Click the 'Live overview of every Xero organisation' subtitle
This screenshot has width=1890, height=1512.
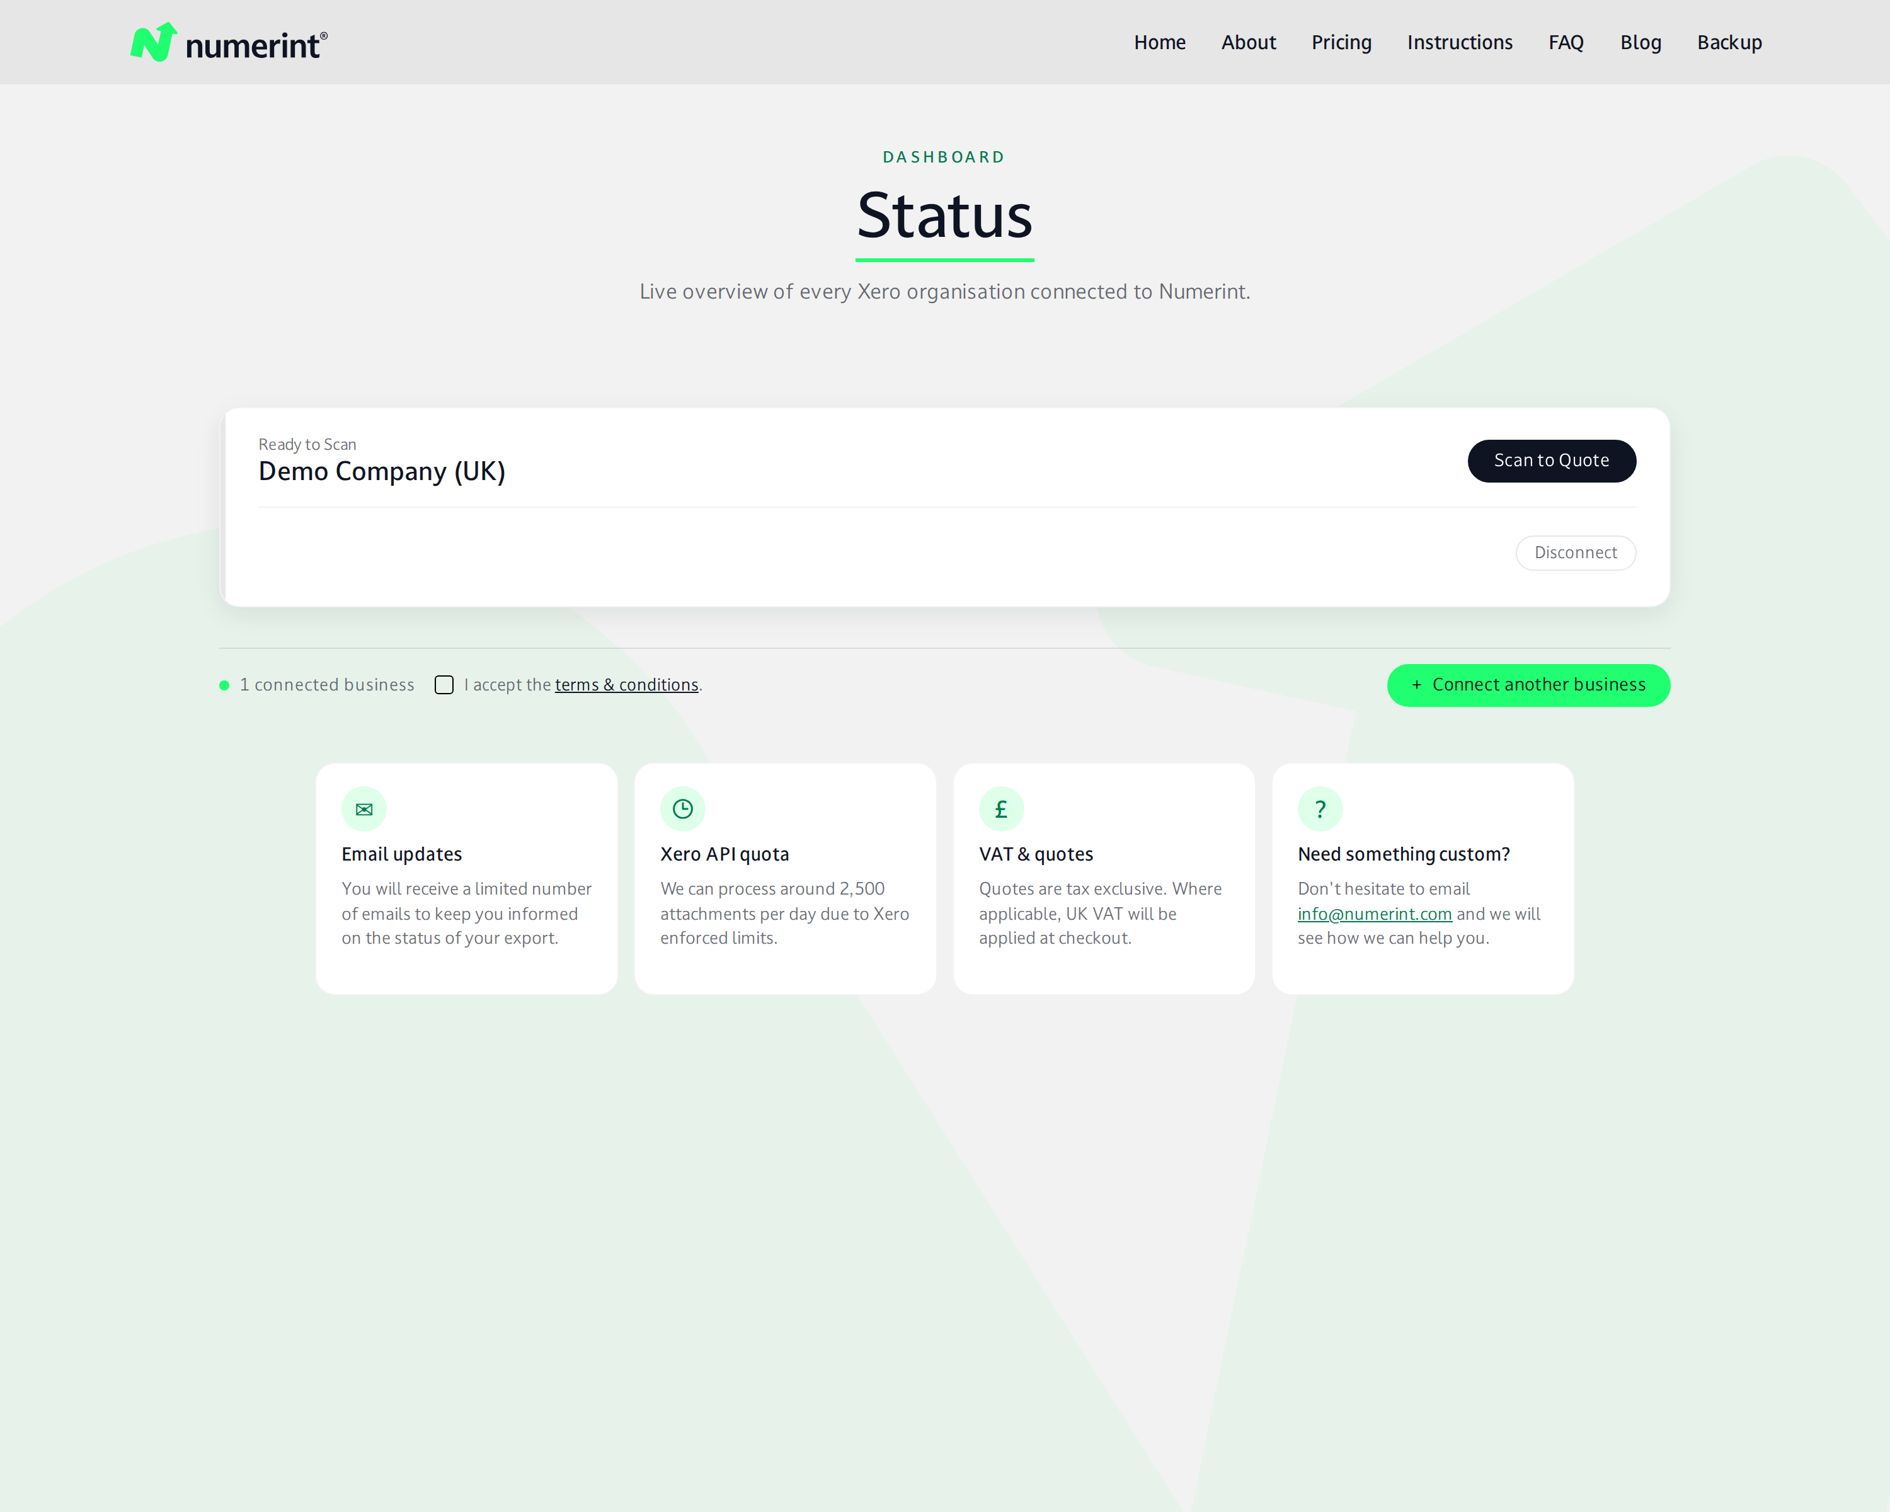point(945,292)
